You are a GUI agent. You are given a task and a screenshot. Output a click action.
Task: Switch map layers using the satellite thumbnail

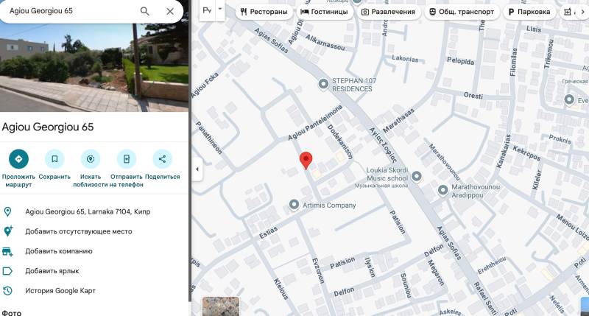[x=221, y=306]
